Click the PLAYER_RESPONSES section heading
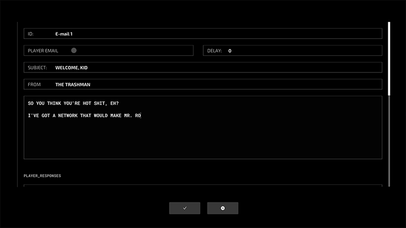This screenshot has width=406, height=228. tap(42, 175)
